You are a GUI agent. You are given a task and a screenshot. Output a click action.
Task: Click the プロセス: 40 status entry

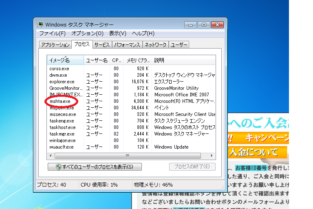[x=52, y=185]
